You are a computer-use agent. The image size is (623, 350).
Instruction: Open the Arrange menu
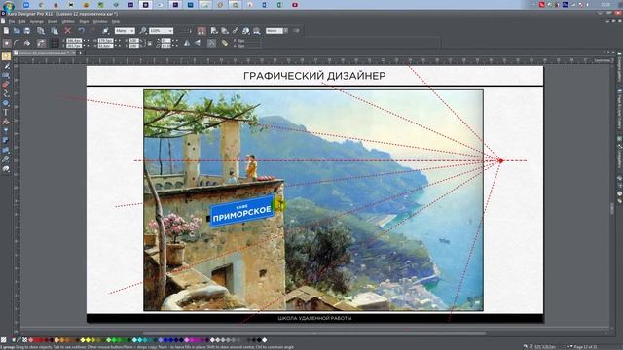pyautogui.click(x=37, y=21)
